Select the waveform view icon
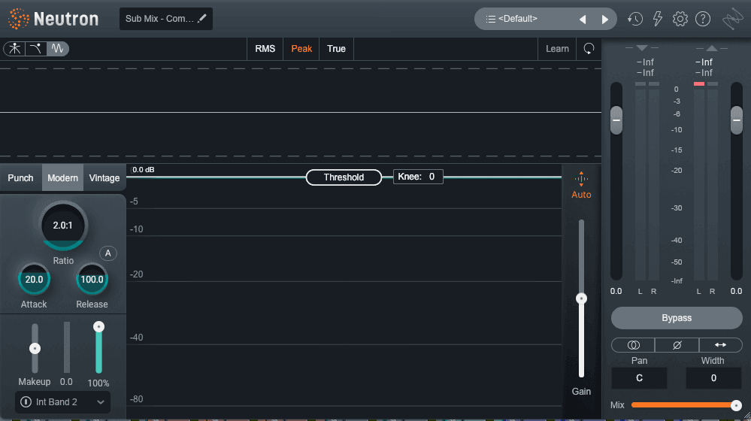751x421 pixels. coord(57,48)
